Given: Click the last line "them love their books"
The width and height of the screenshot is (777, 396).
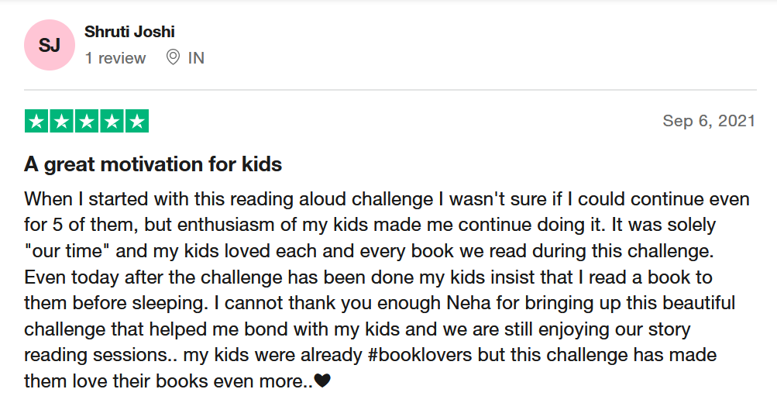Looking at the screenshot, I should (177, 381).
